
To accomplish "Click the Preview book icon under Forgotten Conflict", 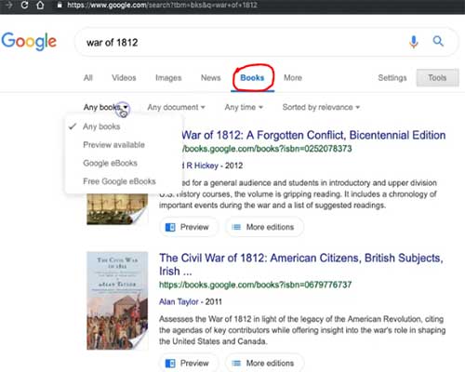I will point(170,227).
